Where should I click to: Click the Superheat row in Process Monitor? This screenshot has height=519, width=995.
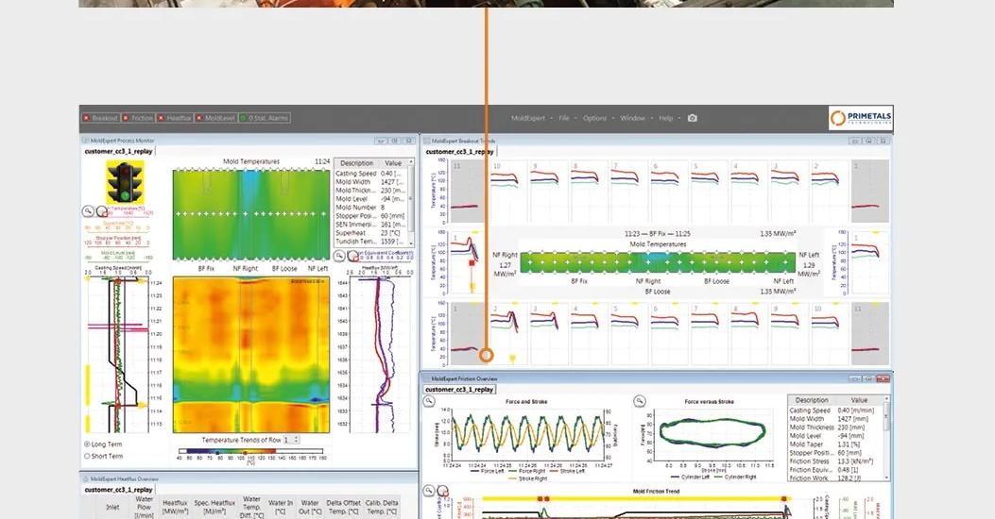pyautogui.click(x=372, y=232)
